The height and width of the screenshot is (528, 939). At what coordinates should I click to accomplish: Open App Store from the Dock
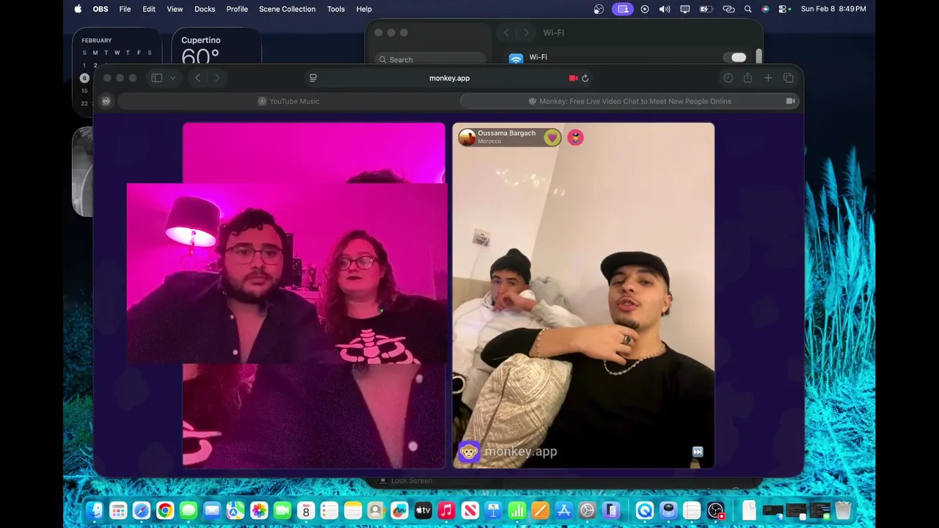click(x=564, y=510)
